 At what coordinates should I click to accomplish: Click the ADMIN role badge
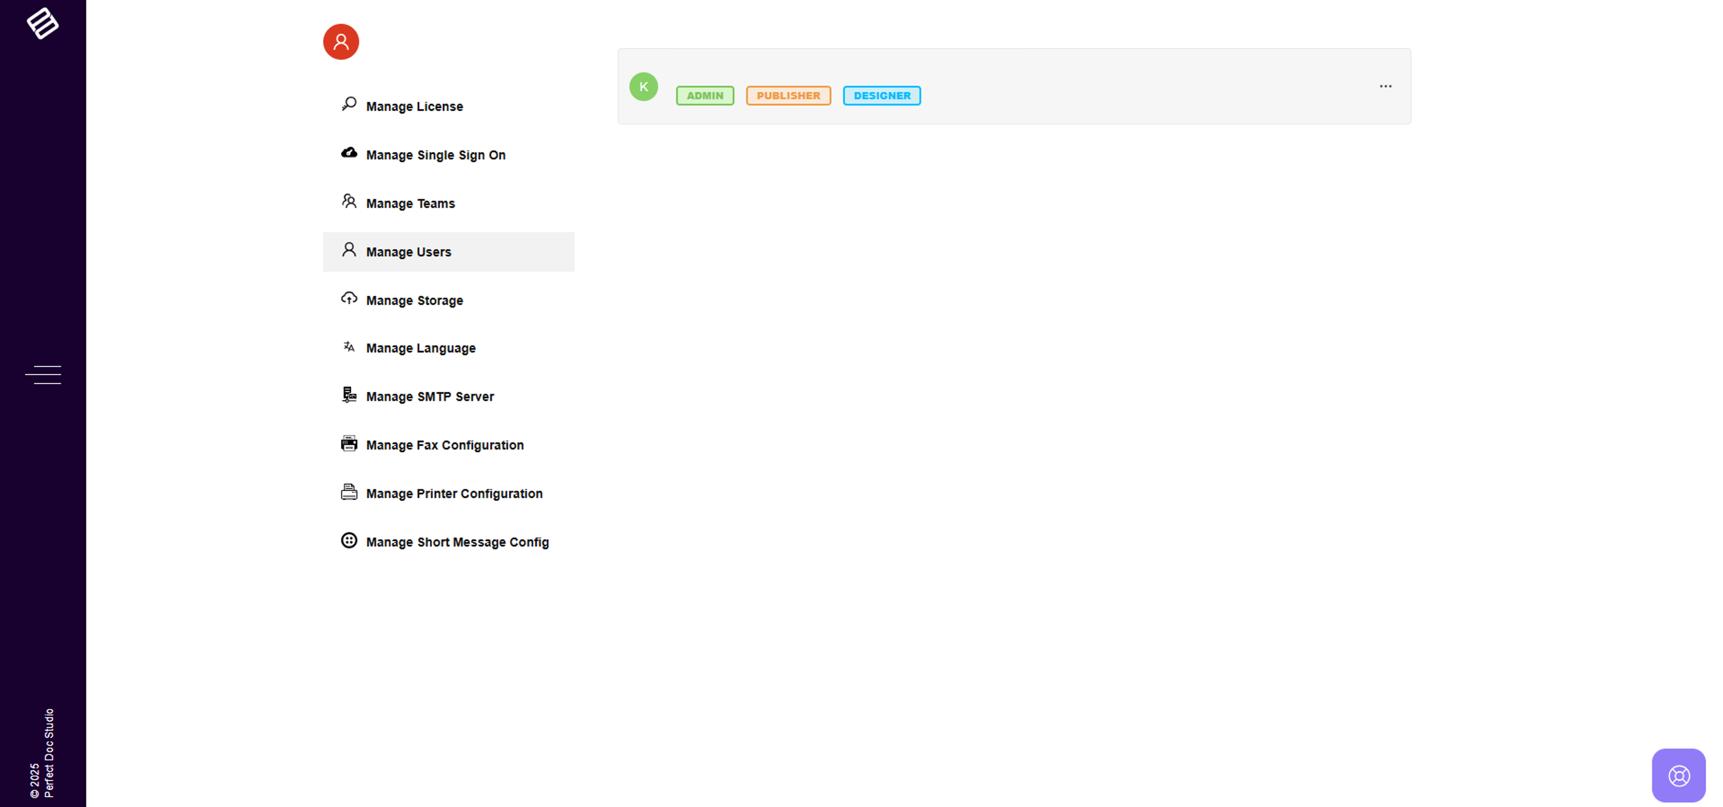click(705, 96)
